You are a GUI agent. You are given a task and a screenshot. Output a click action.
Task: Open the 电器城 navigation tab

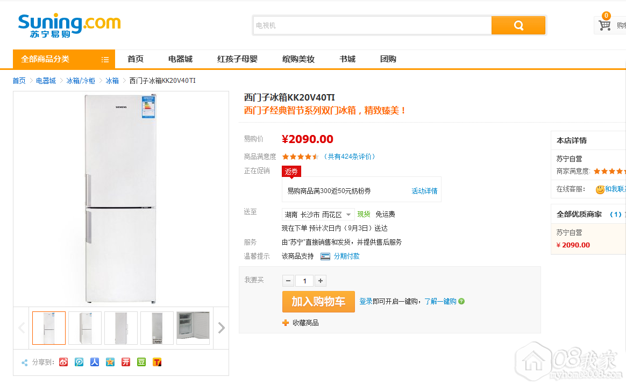click(x=180, y=59)
